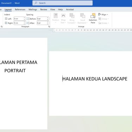
Task: Open the Acrobat tab
Action: [x=70, y=10]
